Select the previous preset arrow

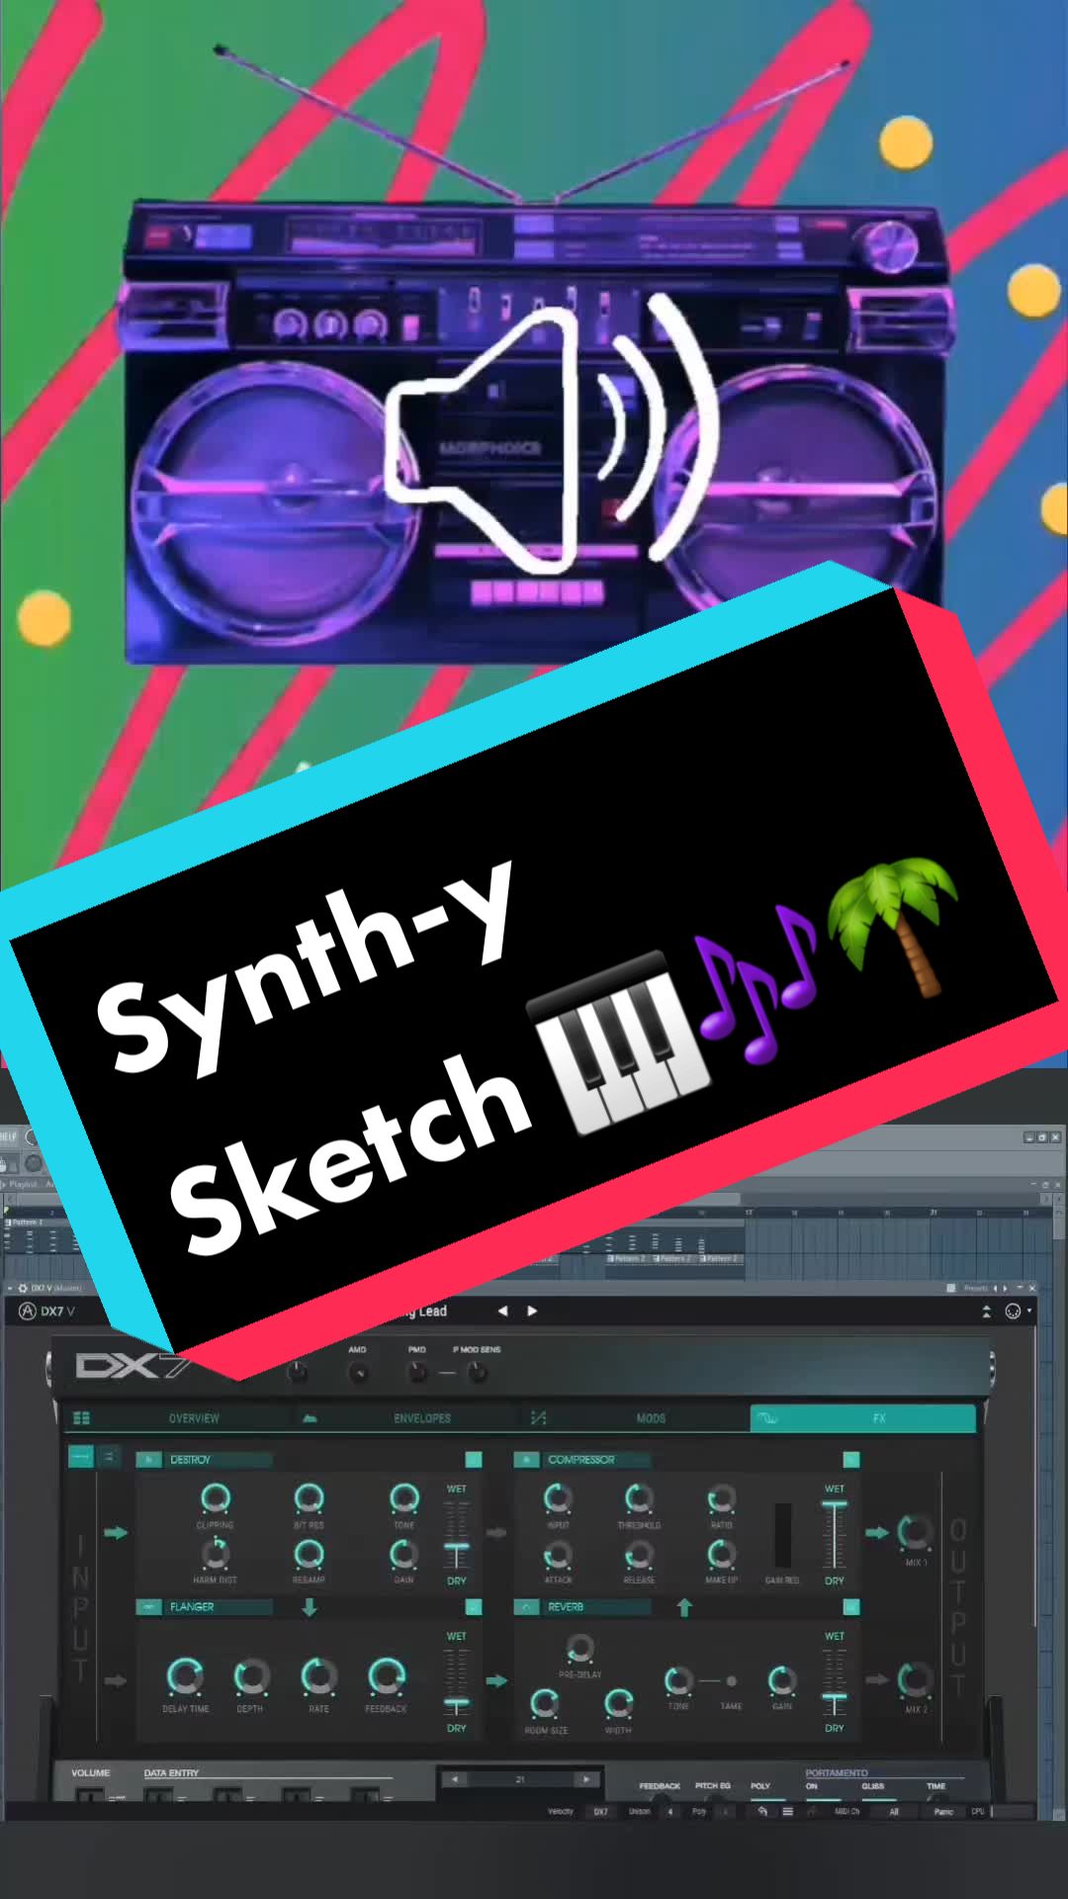pyautogui.click(x=502, y=1311)
